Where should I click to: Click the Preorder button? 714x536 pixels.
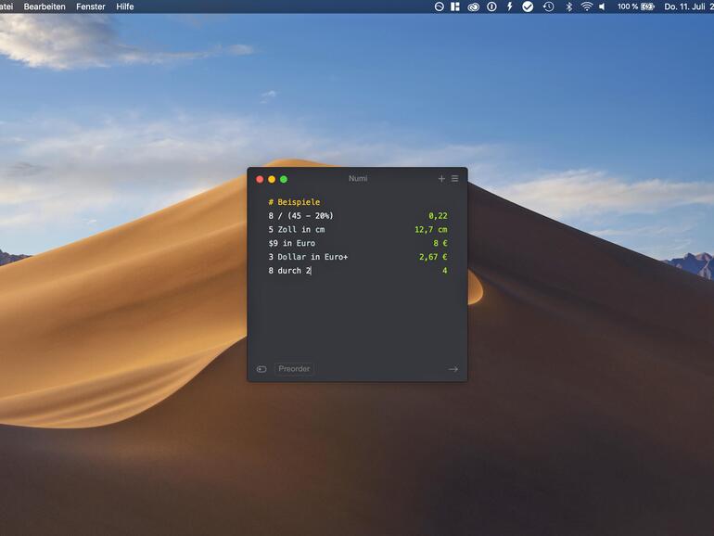[x=294, y=369]
